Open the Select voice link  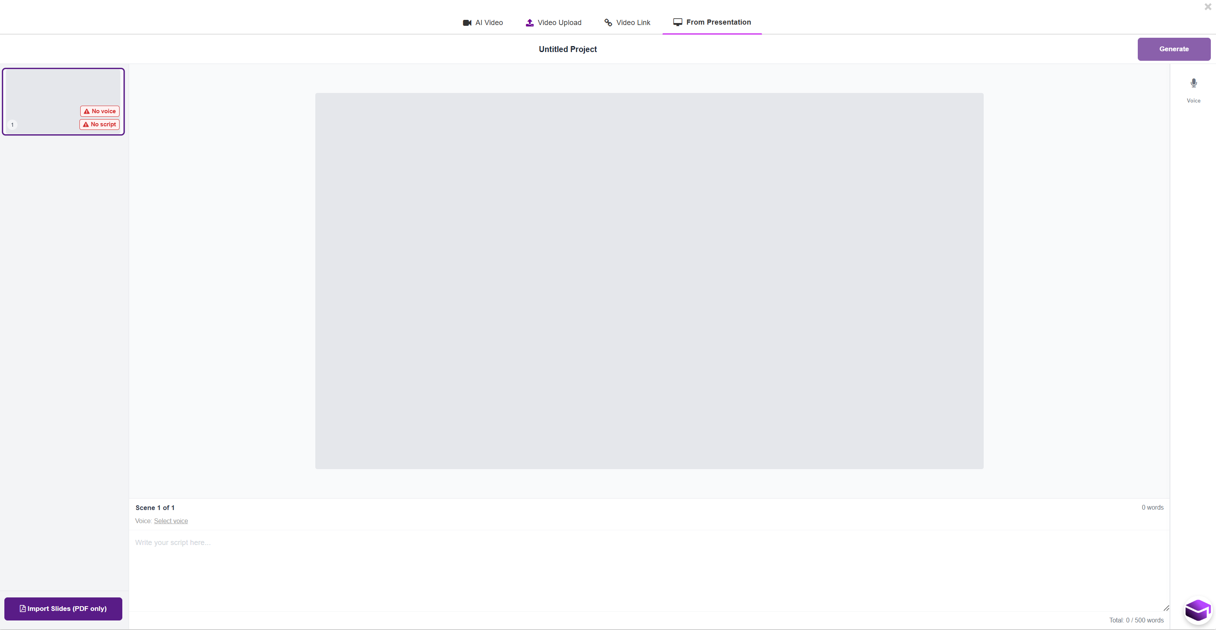[170, 521]
